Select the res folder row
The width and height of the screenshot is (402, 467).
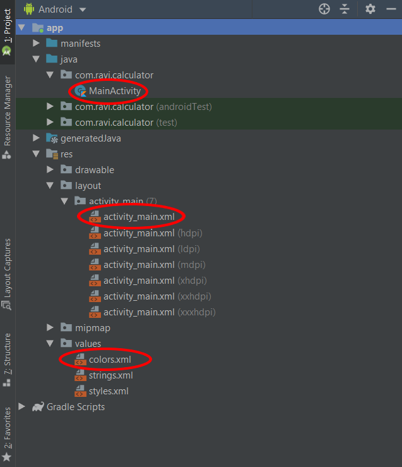tap(209, 154)
